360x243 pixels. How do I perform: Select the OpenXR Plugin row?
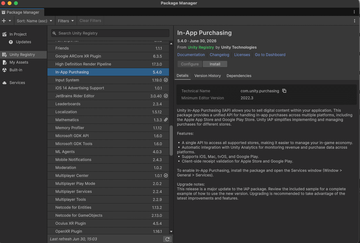[x=108, y=231]
